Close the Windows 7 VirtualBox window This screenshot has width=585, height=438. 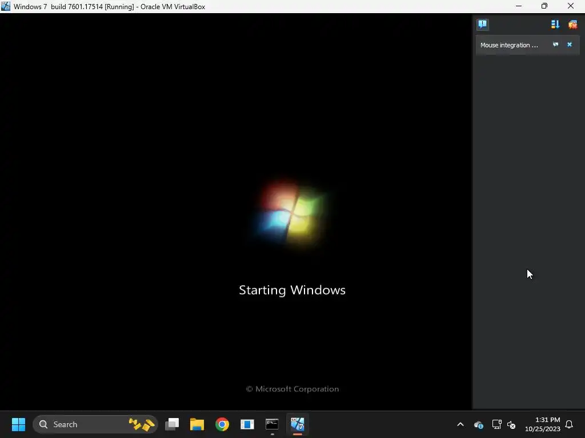[x=571, y=6]
